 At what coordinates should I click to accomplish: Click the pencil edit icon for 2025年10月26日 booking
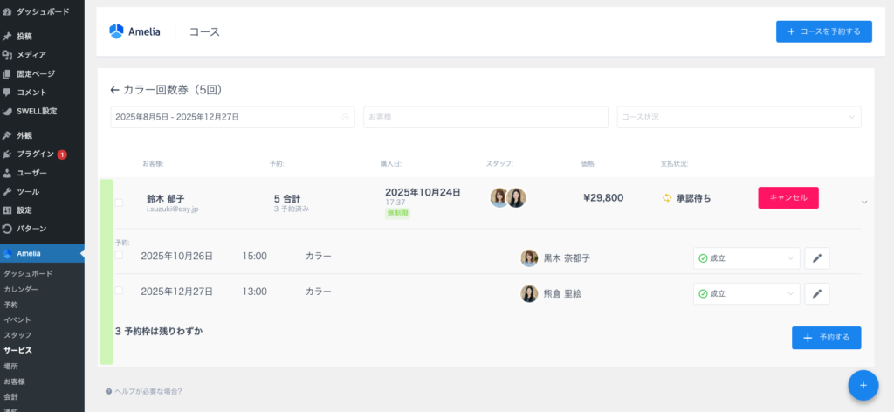(x=816, y=258)
